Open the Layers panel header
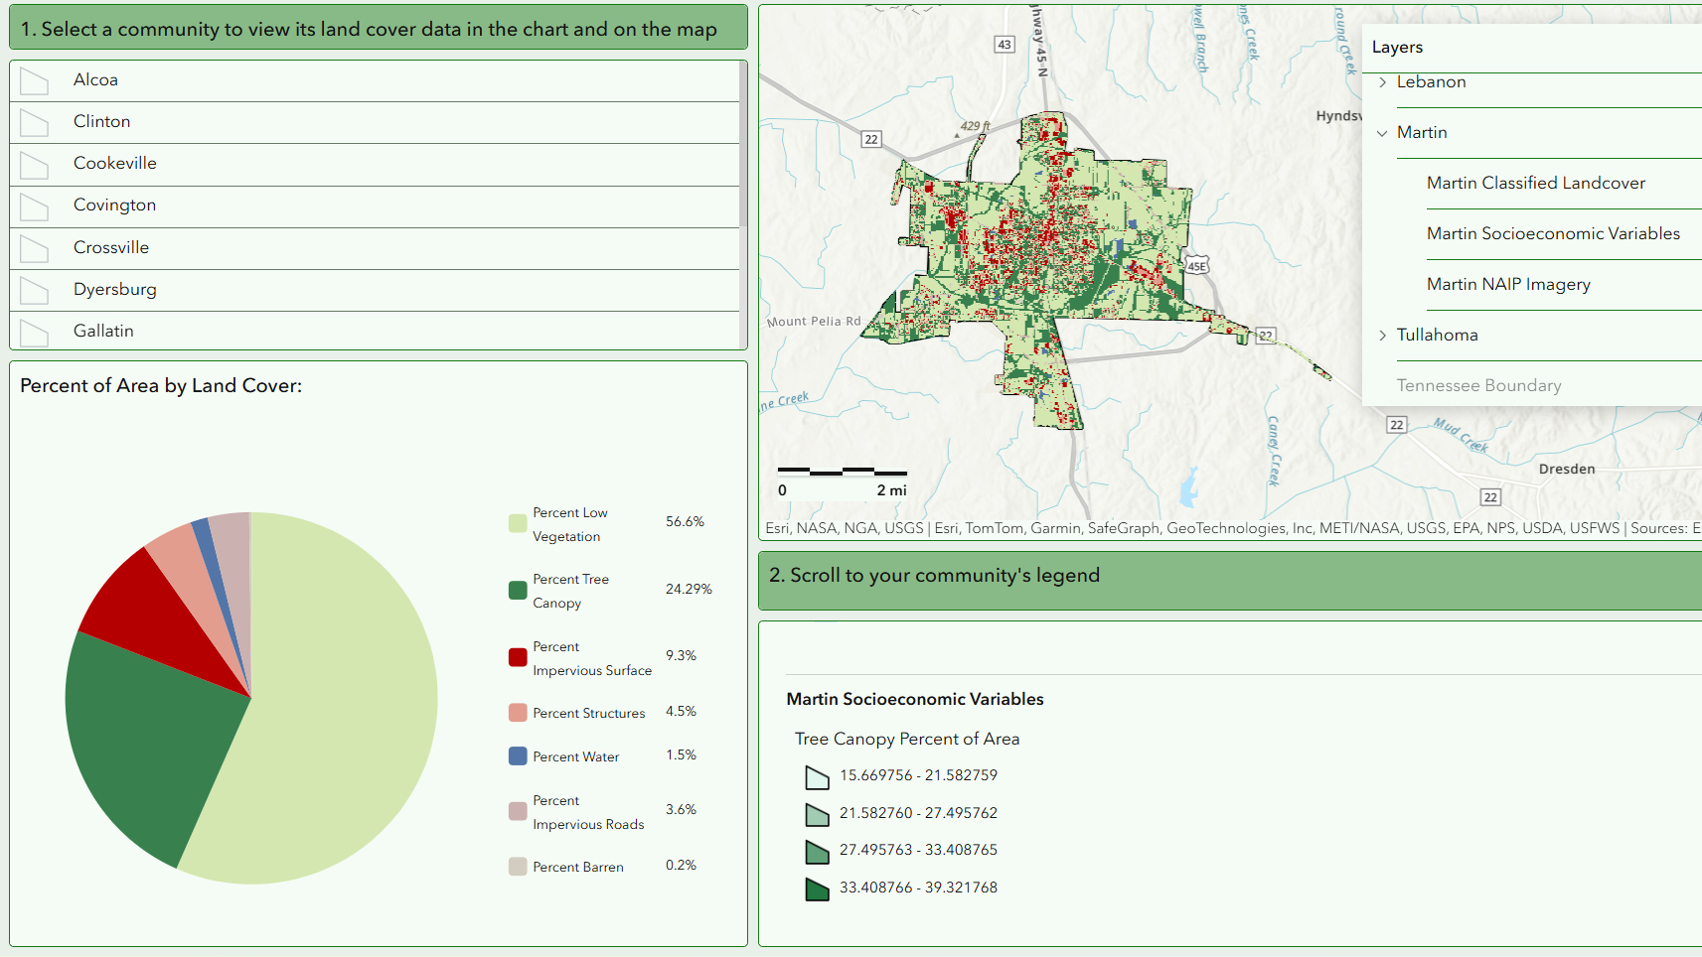The image size is (1702, 957). coord(1397,47)
